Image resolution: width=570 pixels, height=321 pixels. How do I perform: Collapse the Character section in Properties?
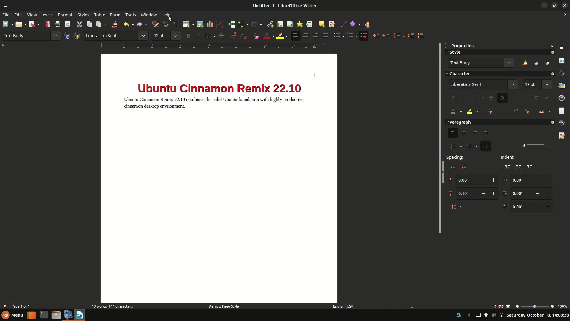pos(447,73)
